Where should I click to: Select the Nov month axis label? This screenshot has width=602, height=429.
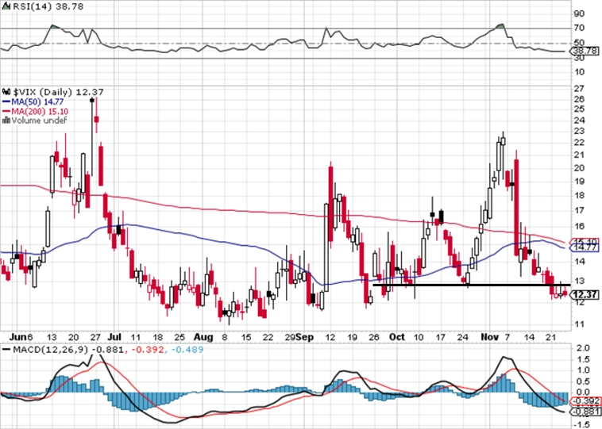pyautogui.click(x=489, y=337)
